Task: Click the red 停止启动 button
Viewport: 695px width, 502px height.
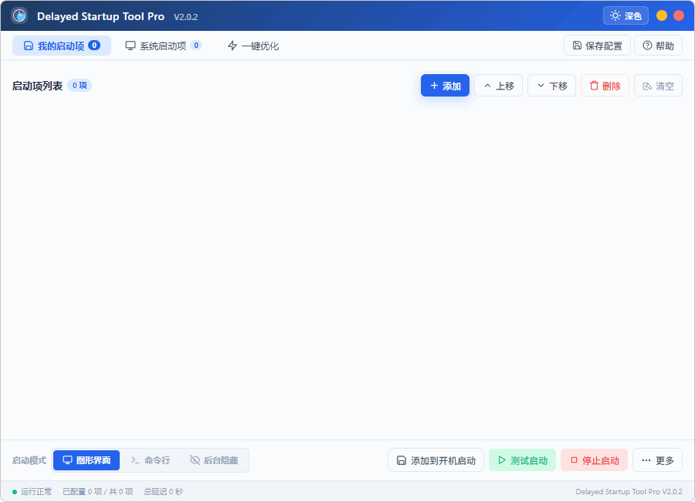Action: (595, 460)
